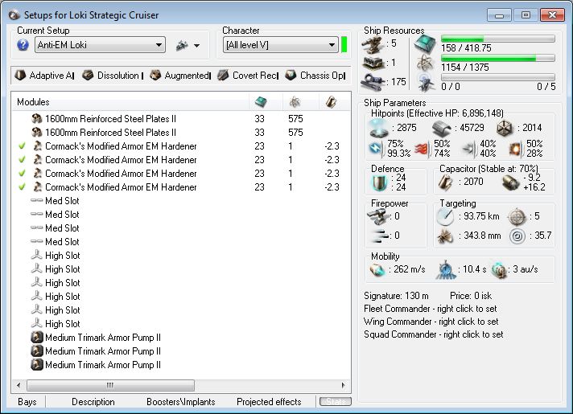Click the horizontal scrollbar right arrow
Viewport: 573px width, 414px height.
click(343, 385)
